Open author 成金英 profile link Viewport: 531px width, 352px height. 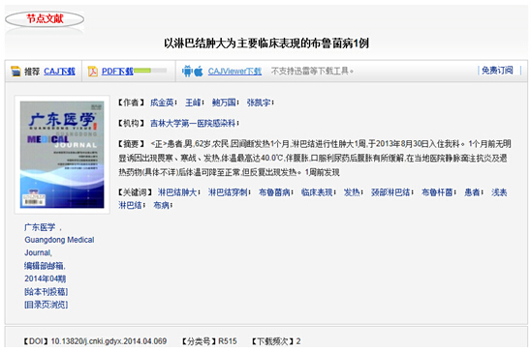162,103
